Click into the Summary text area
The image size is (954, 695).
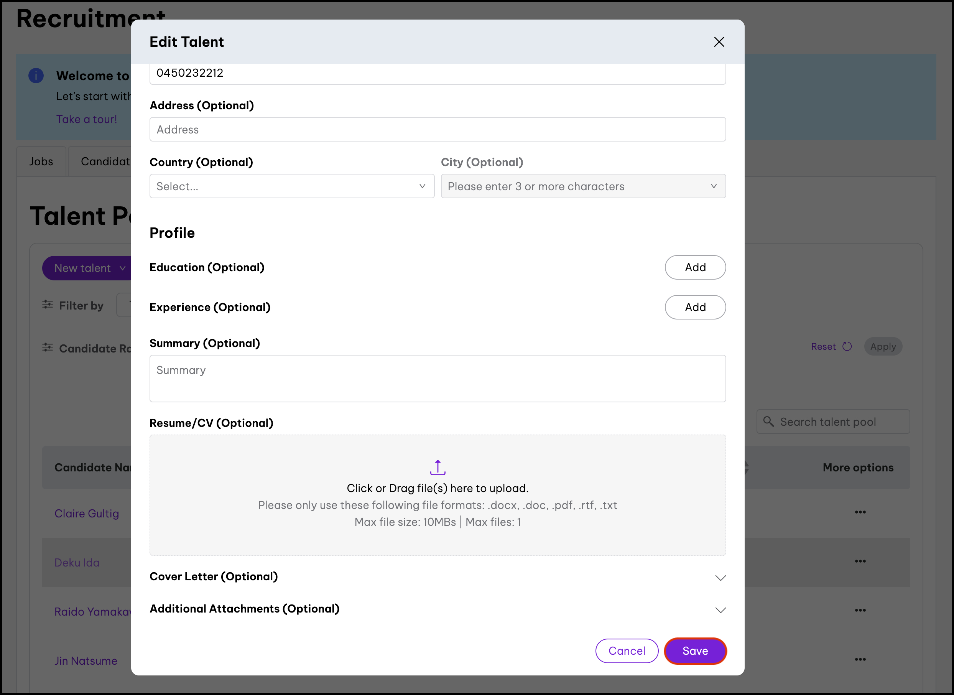tap(438, 378)
